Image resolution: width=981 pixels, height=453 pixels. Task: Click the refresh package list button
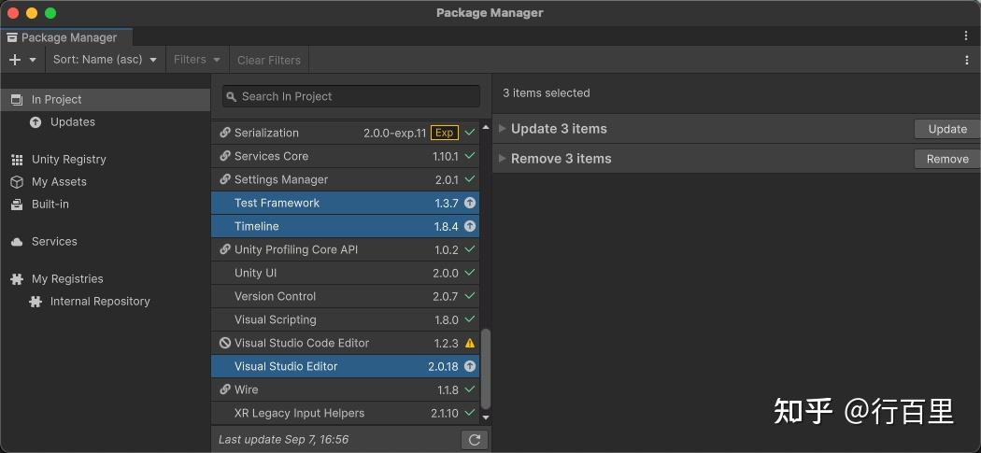(475, 440)
